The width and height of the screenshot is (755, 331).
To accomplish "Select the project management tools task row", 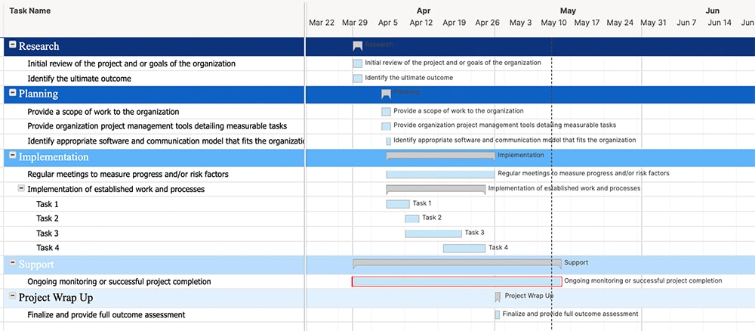I will (x=158, y=126).
